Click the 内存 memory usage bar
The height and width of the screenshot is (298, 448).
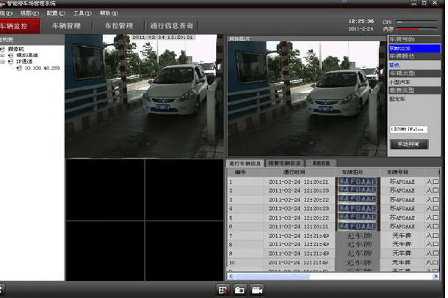pos(417,29)
